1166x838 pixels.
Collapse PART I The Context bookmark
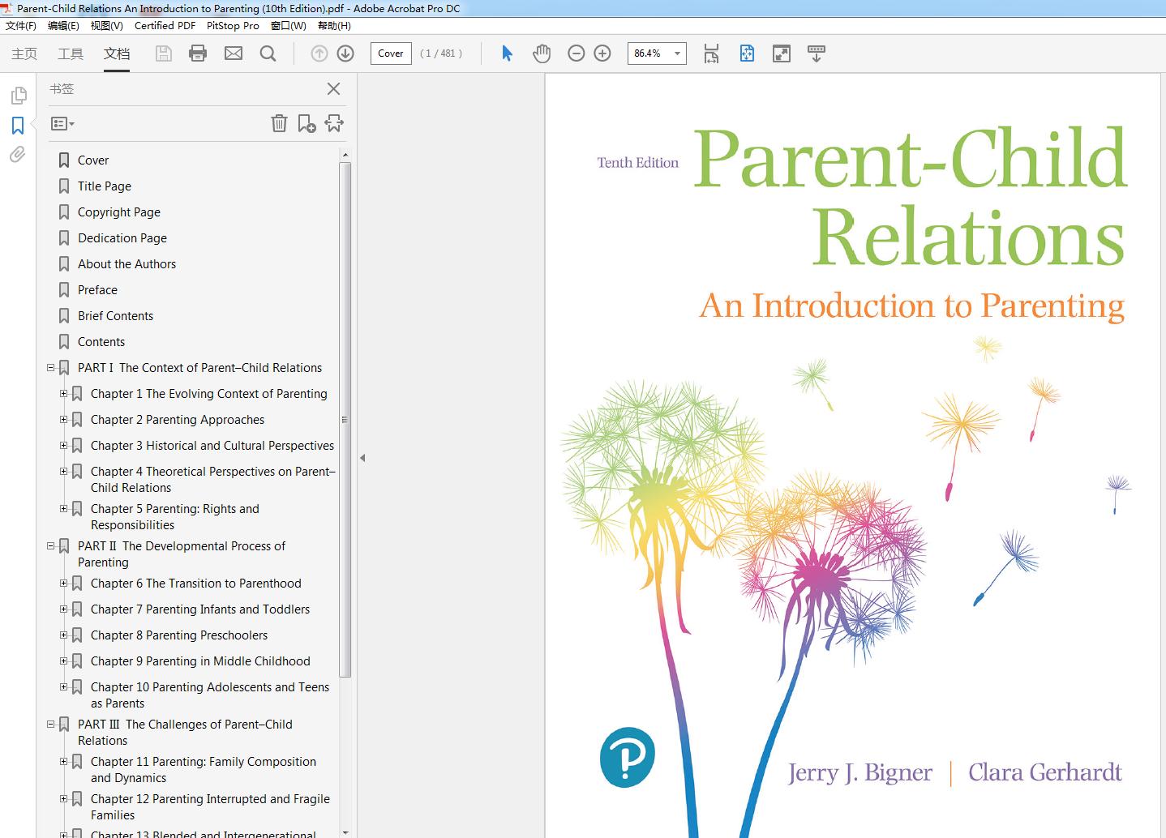[51, 368]
